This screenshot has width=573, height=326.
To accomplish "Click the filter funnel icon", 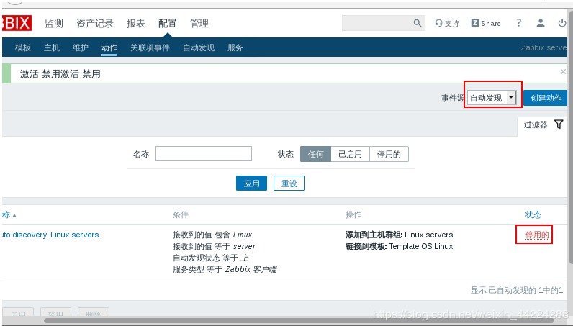I will click(x=559, y=124).
